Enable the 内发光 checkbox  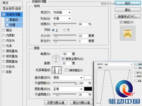[4, 40]
